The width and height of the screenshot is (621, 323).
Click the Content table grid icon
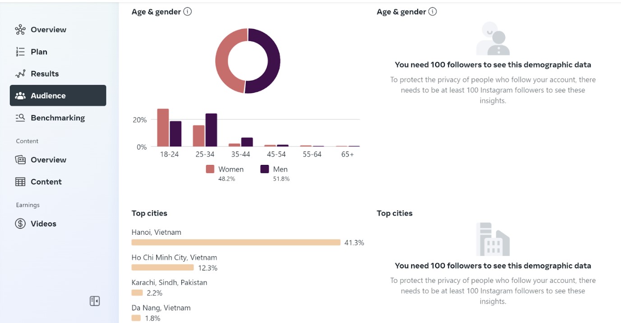[x=20, y=182]
